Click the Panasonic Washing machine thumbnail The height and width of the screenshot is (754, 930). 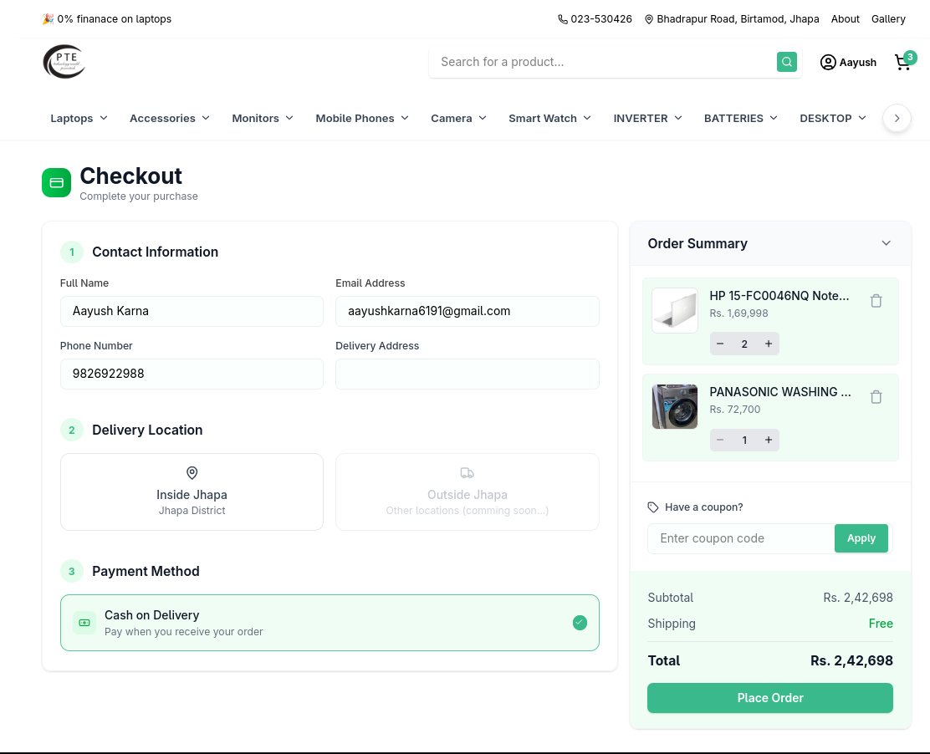click(675, 406)
